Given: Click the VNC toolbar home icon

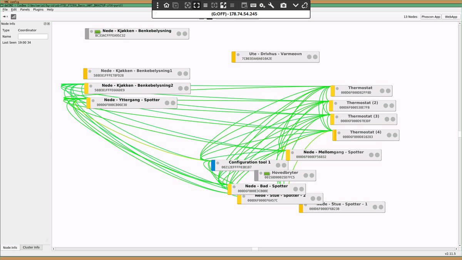Looking at the screenshot, I should coord(166,5).
